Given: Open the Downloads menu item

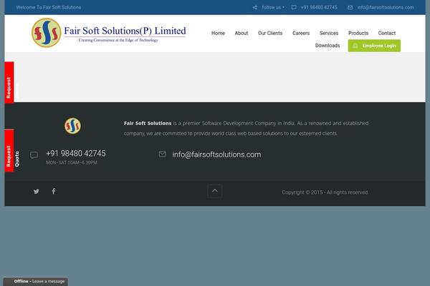Looking at the screenshot, I should [328, 46].
